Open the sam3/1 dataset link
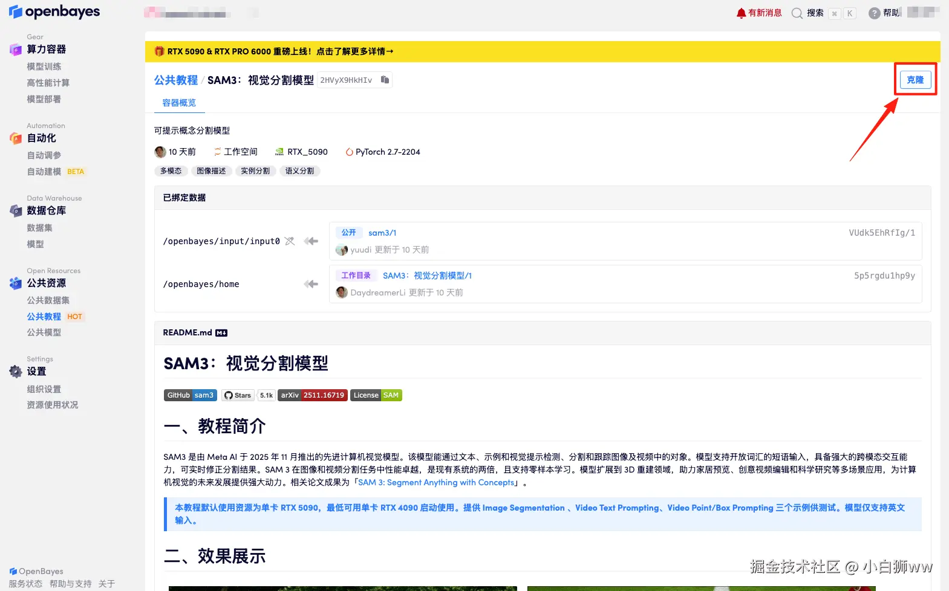This screenshot has width=949, height=591. point(382,233)
